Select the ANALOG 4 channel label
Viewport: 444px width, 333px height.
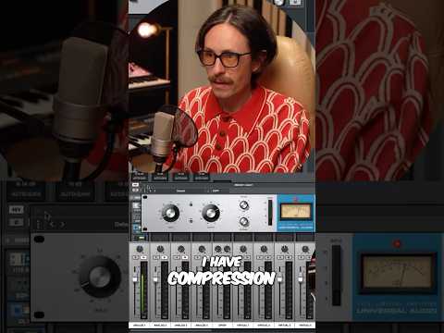(x=202, y=325)
